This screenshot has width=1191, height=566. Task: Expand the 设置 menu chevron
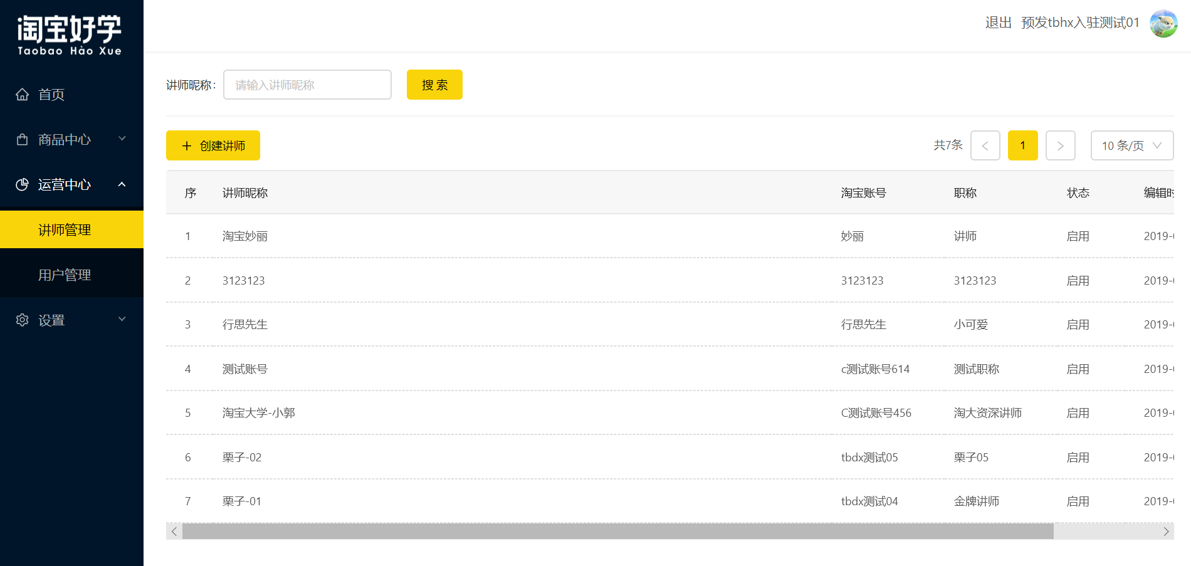[x=122, y=319]
